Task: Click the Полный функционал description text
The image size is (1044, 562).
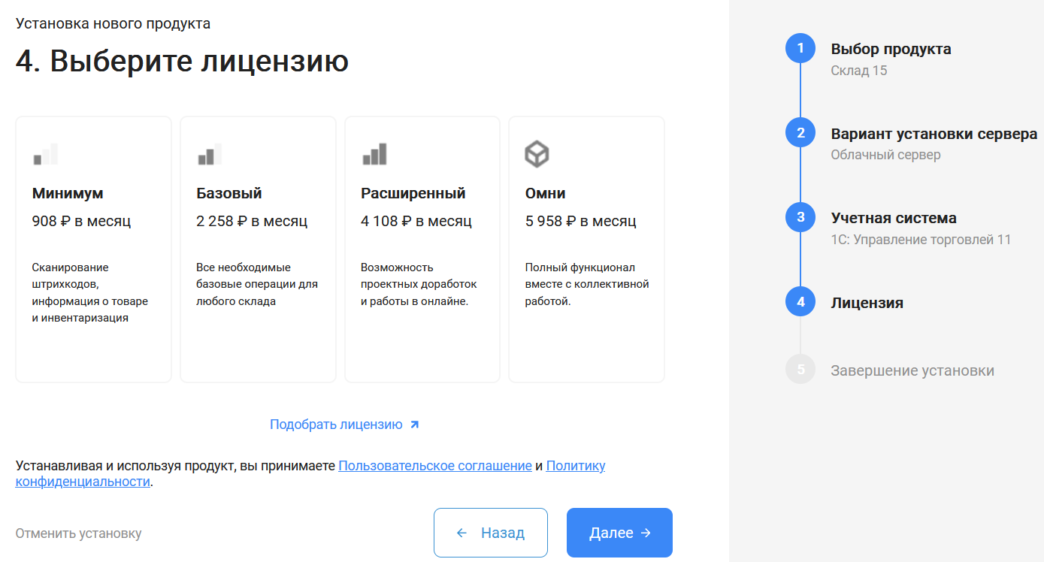Action: 587,284
